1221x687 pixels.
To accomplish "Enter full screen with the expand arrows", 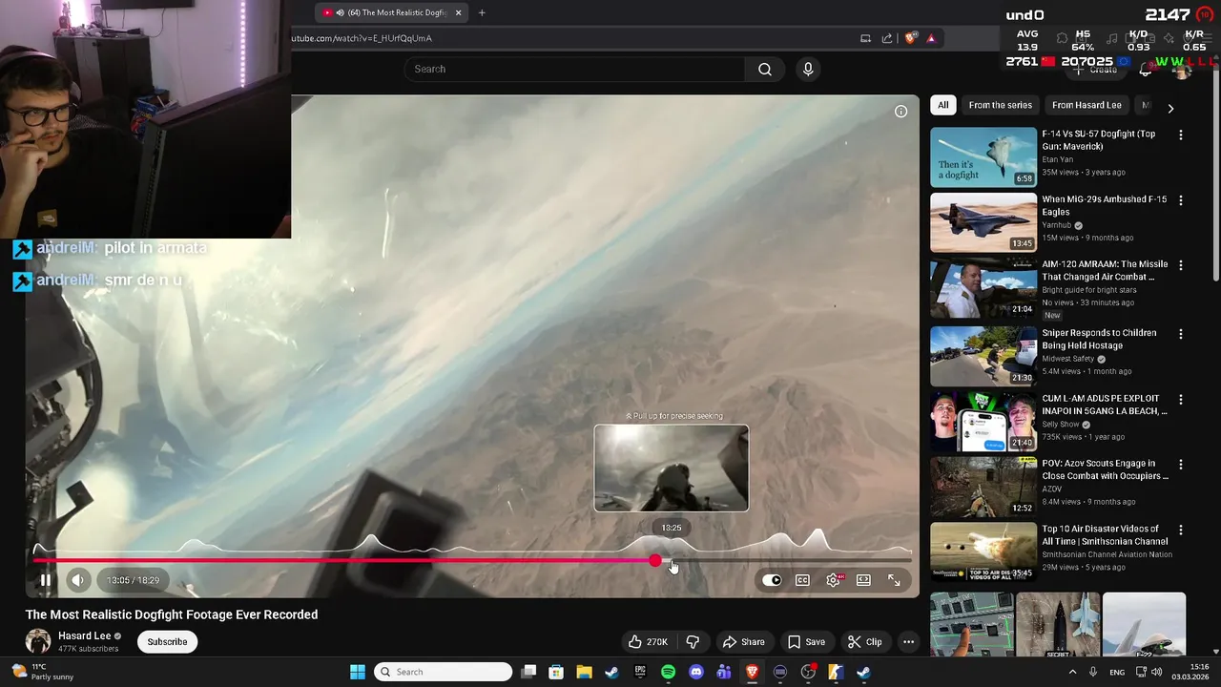I will [x=894, y=580].
